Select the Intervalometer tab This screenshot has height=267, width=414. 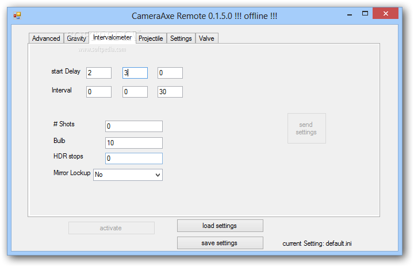click(112, 37)
